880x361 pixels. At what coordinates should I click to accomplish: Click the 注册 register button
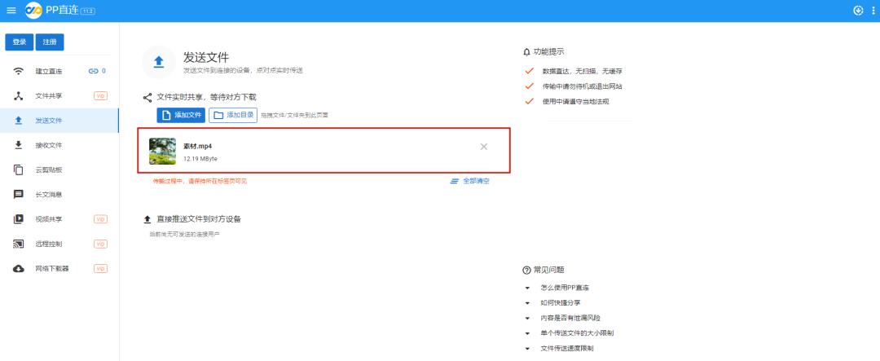click(50, 42)
